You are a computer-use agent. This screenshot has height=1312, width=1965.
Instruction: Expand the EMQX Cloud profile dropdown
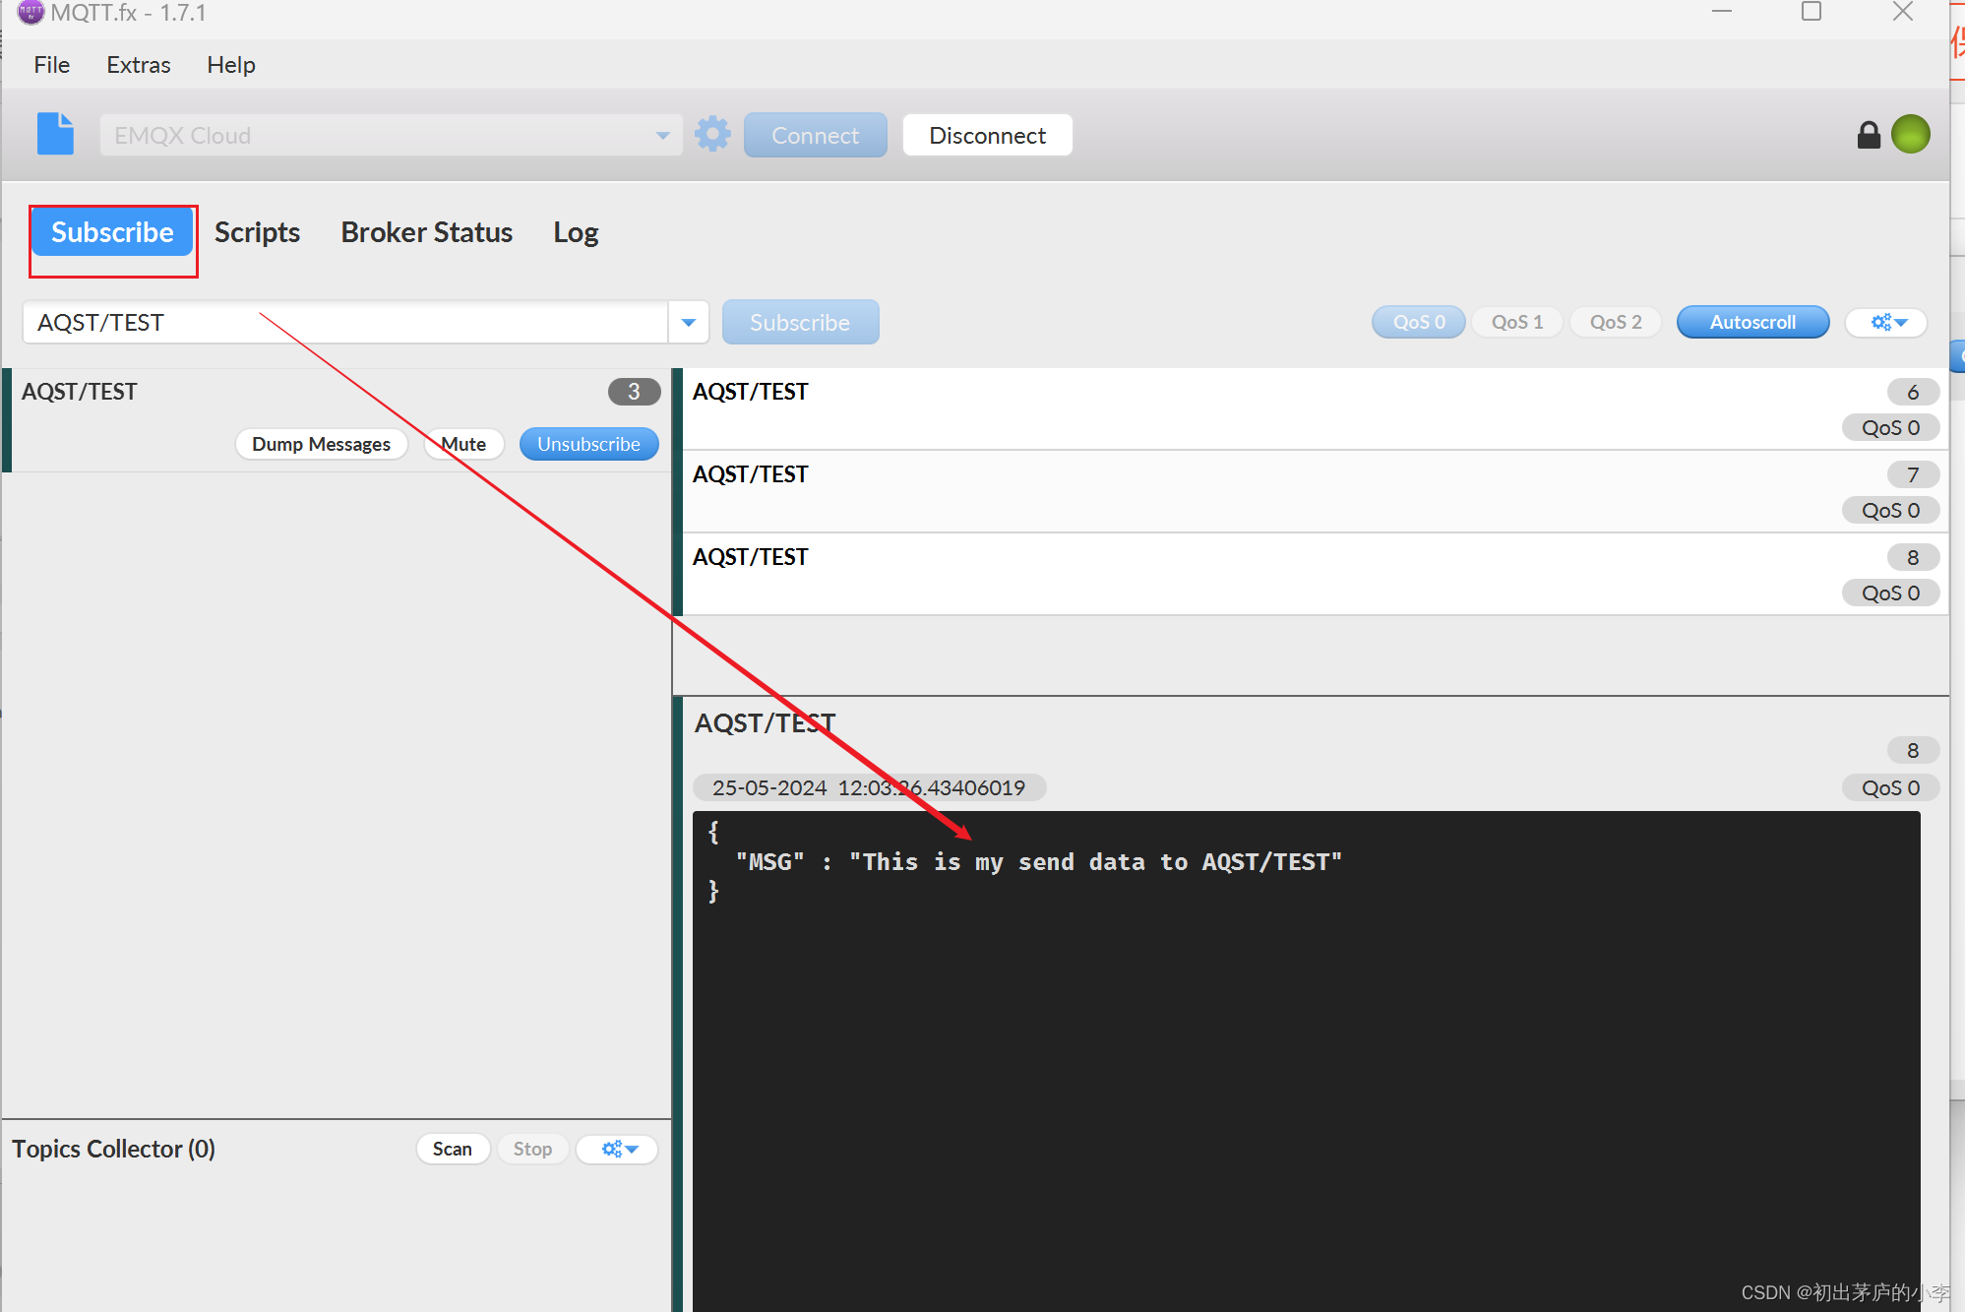(662, 135)
